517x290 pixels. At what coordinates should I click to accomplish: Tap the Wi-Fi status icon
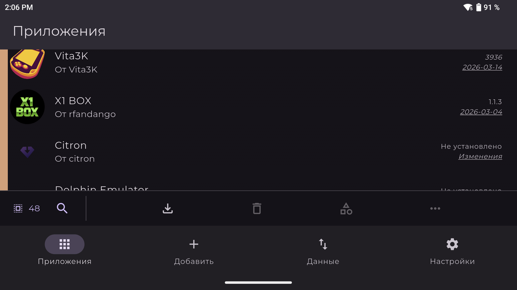[x=468, y=7]
